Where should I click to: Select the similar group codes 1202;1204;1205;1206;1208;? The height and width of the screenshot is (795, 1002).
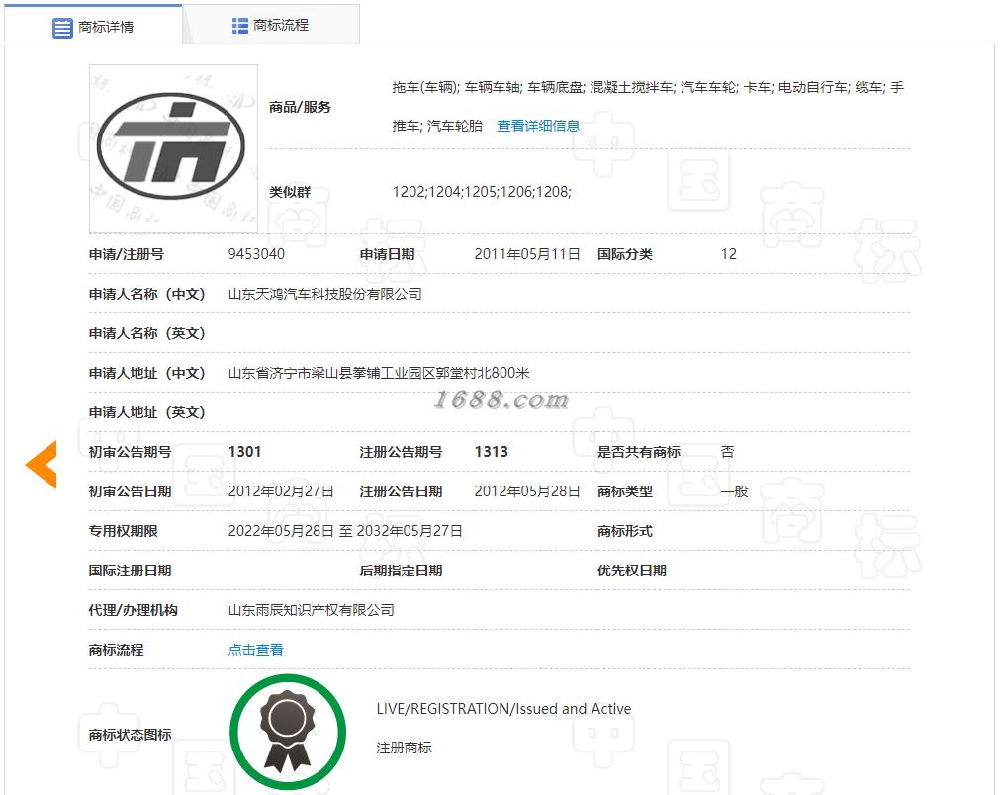click(482, 192)
